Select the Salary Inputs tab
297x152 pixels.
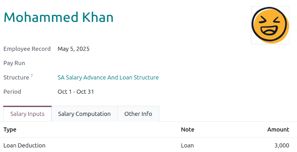click(27, 114)
